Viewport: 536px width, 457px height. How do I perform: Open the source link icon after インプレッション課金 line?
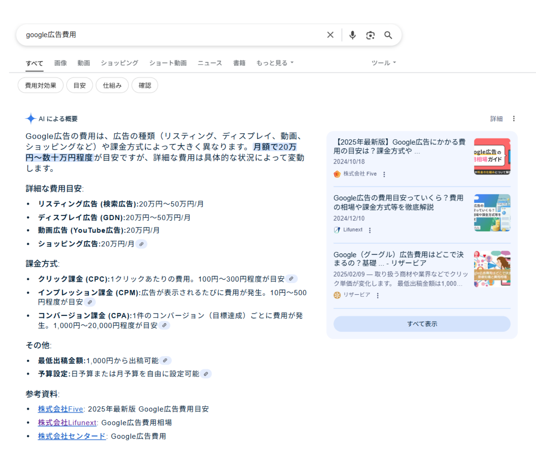[x=90, y=302]
